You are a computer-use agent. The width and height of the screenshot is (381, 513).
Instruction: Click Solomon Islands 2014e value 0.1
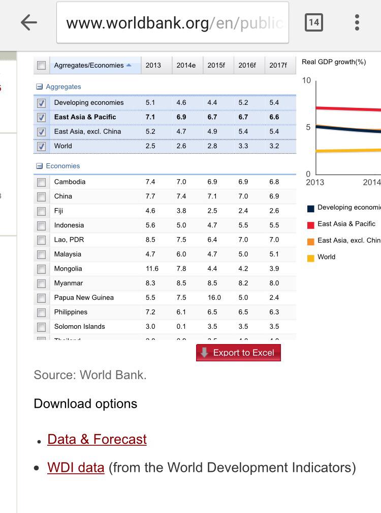pos(181,326)
